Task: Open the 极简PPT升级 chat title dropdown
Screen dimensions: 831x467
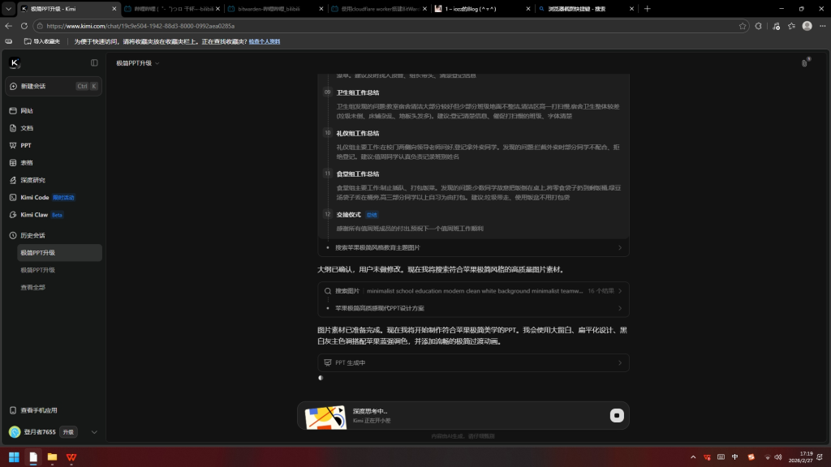Action: 137,62
